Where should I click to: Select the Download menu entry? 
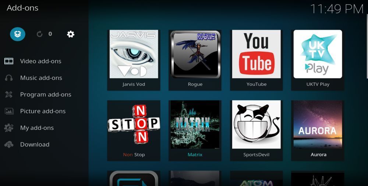tap(35, 145)
